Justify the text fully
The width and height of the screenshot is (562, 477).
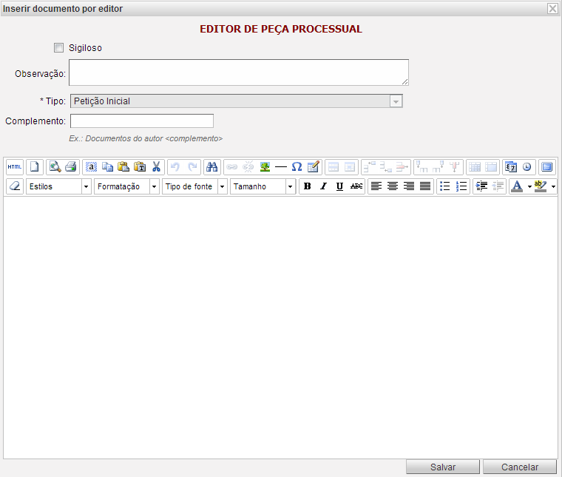pyautogui.click(x=425, y=186)
